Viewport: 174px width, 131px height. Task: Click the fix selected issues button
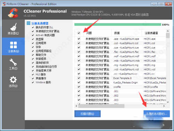pyautogui.click(x=157, y=114)
